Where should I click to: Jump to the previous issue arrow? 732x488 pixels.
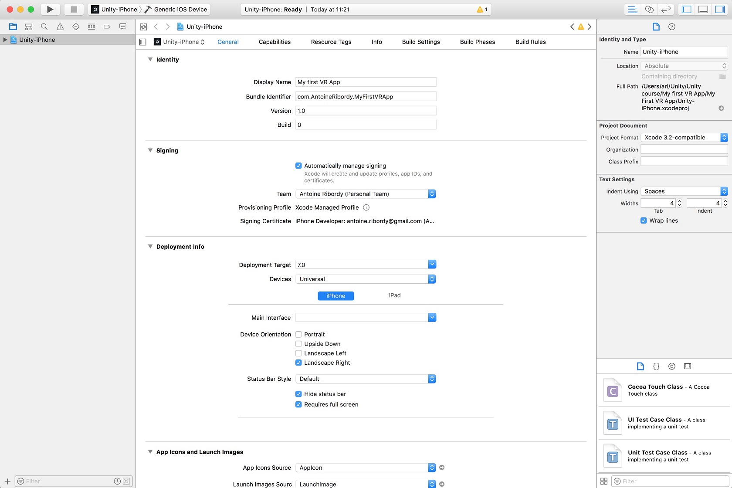(x=572, y=27)
